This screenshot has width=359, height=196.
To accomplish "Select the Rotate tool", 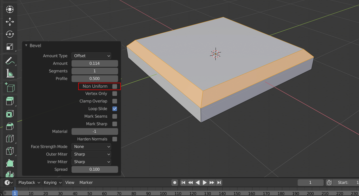I will click(10, 34).
